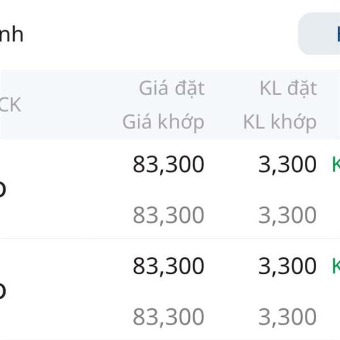Image resolution: width=340 pixels, height=340 pixels.
Task: Click the "KL đặt" column header
Action: click(288, 88)
